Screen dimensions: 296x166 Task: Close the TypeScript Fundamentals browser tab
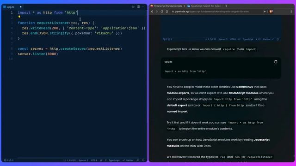point(184,6)
